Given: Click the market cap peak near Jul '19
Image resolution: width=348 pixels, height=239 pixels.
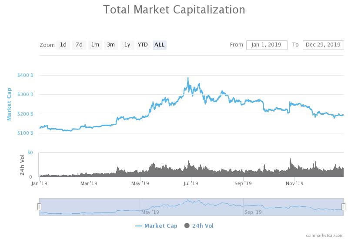Looking at the screenshot, I should pyautogui.click(x=188, y=78).
